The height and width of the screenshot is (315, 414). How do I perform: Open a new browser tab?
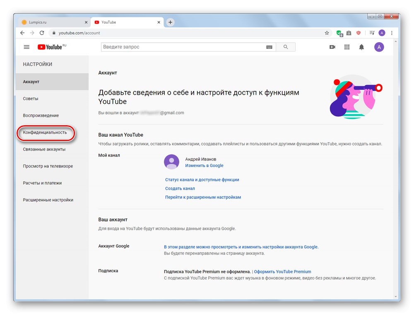(170, 22)
